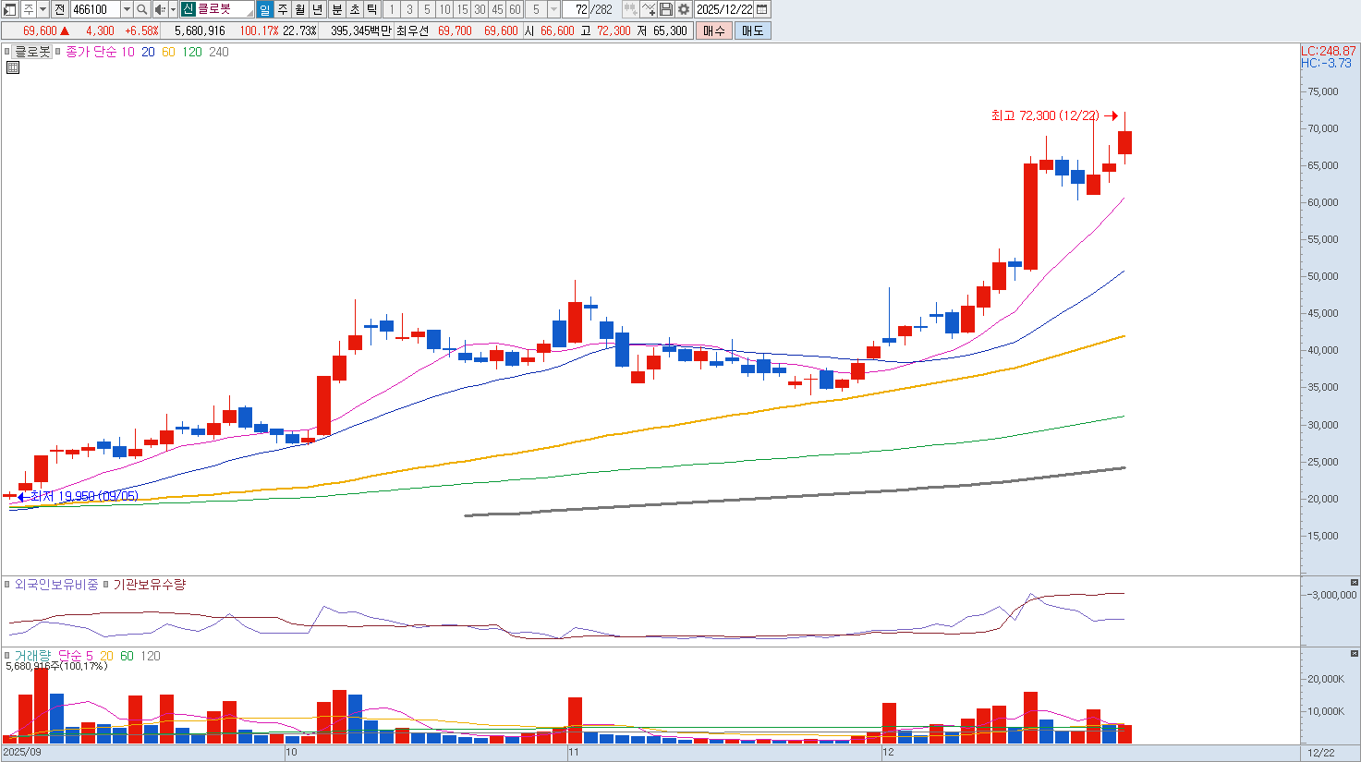Image resolution: width=1361 pixels, height=762 pixels.
Task: Toggle the 기관보유수량 indicator marker
Action: pyautogui.click(x=106, y=585)
